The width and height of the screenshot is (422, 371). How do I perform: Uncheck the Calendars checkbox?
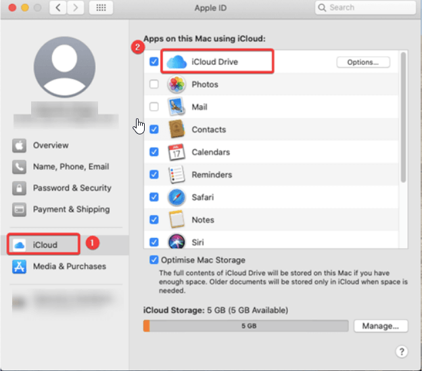(154, 152)
